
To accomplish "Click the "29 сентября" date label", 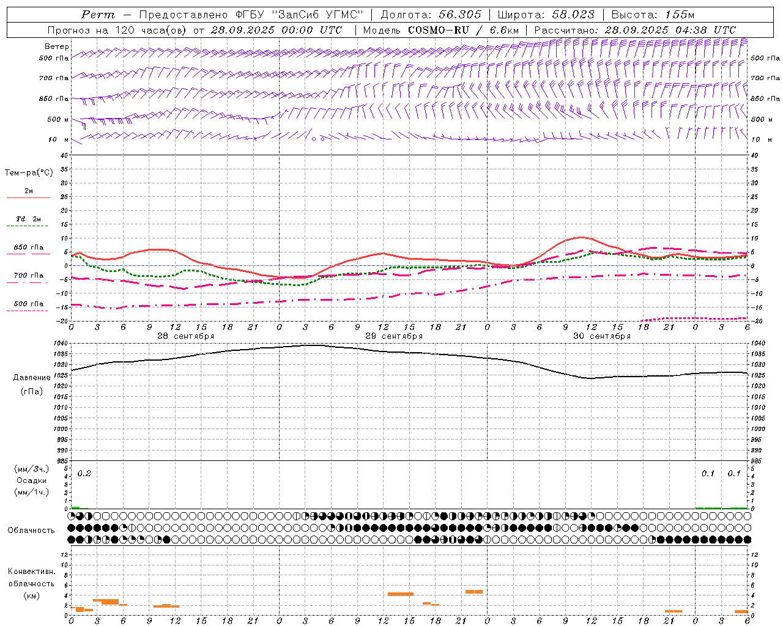I will point(393,336).
